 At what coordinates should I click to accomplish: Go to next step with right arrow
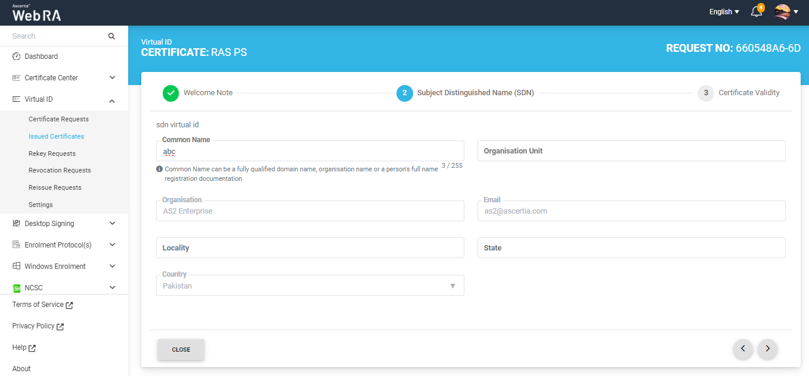point(767,349)
